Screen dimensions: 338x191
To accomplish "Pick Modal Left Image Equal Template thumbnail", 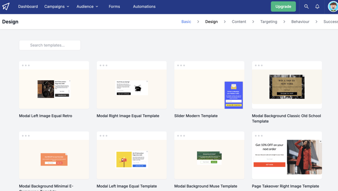I will pyautogui.click(x=132, y=155).
